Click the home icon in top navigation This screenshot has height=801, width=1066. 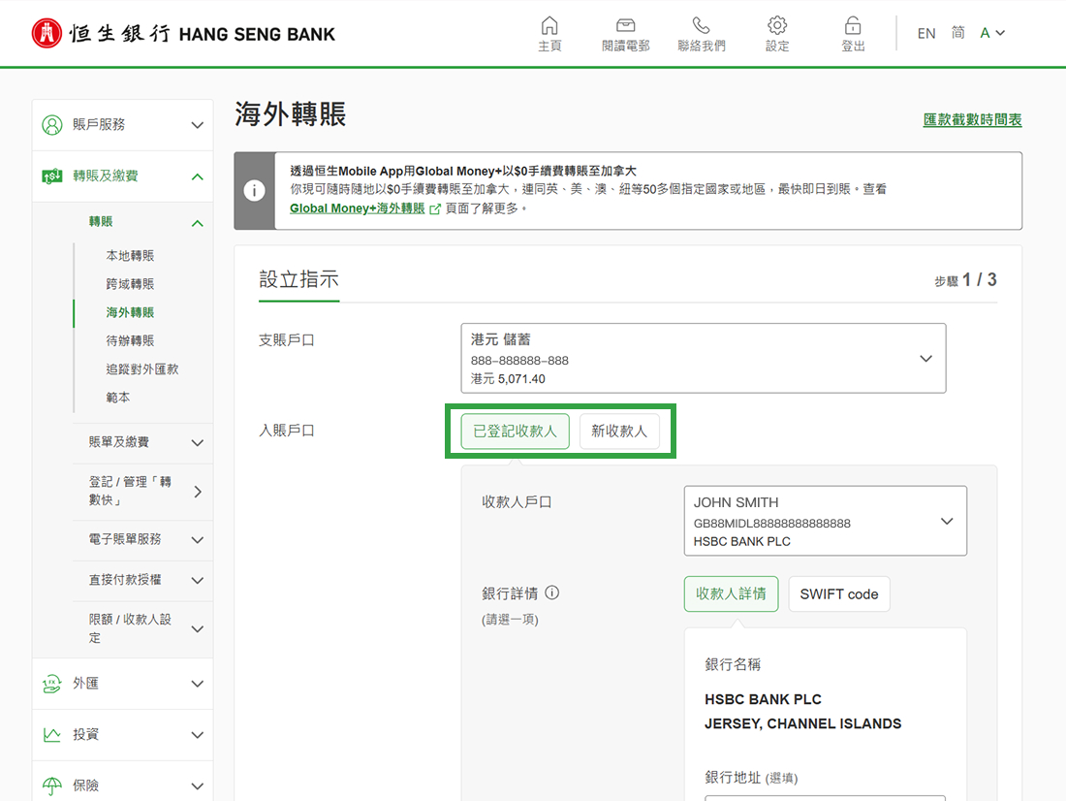(x=549, y=26)
